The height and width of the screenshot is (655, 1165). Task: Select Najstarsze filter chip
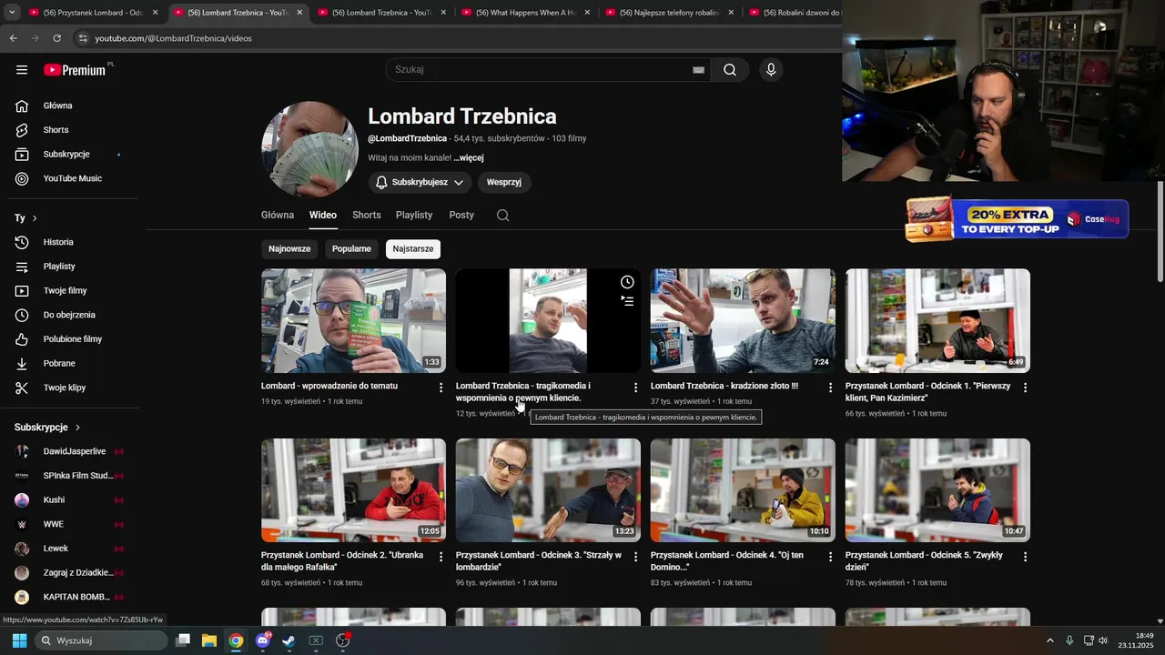pyautogui.click(x=413, y=249)
